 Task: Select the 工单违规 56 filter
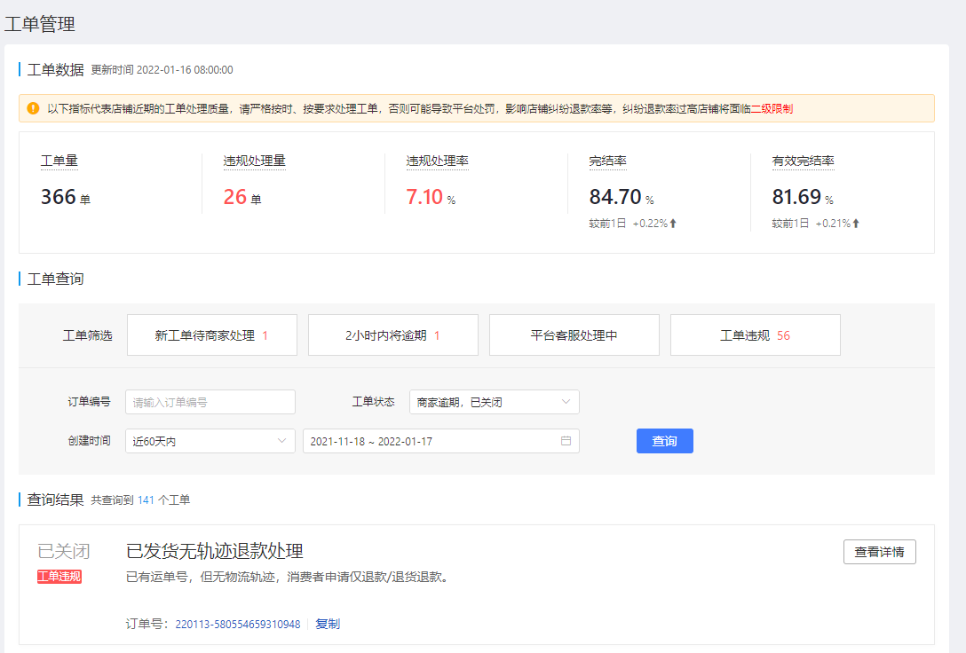[x=755, y=334]
